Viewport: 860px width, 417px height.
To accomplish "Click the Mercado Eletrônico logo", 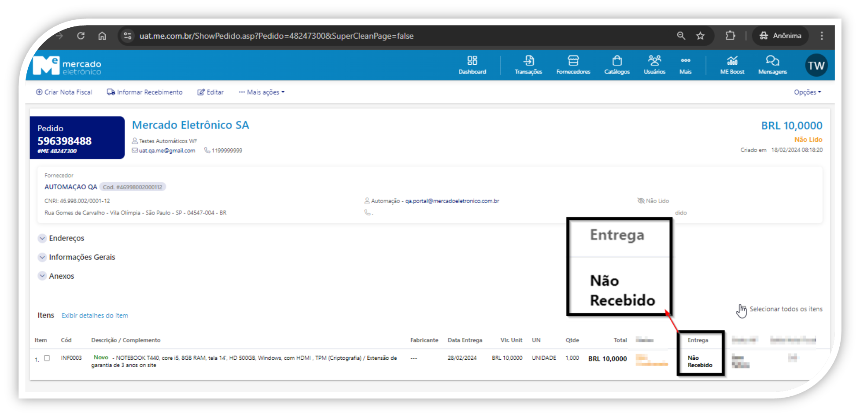I will (x=67, y=66).
